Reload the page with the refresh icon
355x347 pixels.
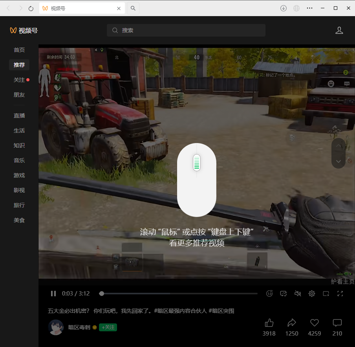point(31,9)
